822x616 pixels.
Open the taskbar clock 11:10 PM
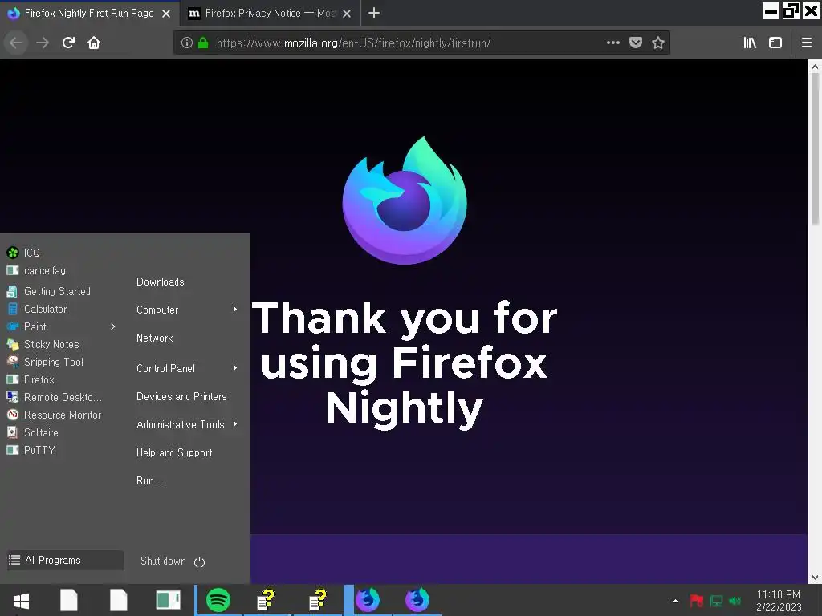click(x=779, y=601)
